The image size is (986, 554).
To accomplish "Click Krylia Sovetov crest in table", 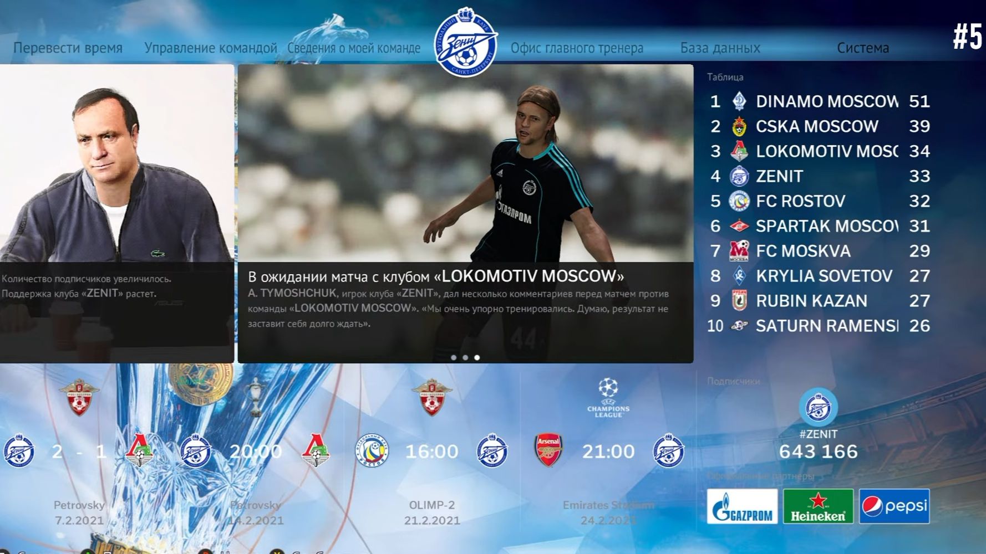I will [739, 276].
